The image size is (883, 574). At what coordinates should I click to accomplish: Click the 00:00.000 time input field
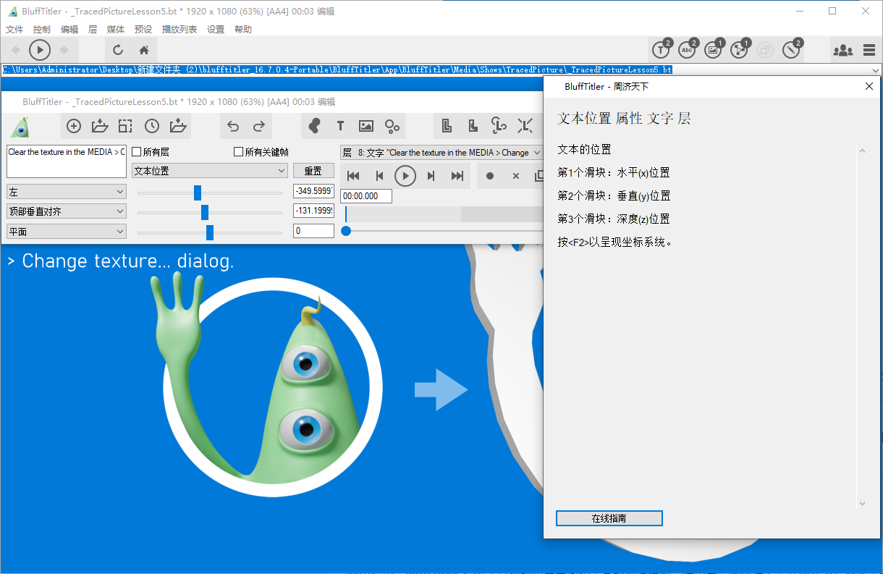(x=366, y=195)
